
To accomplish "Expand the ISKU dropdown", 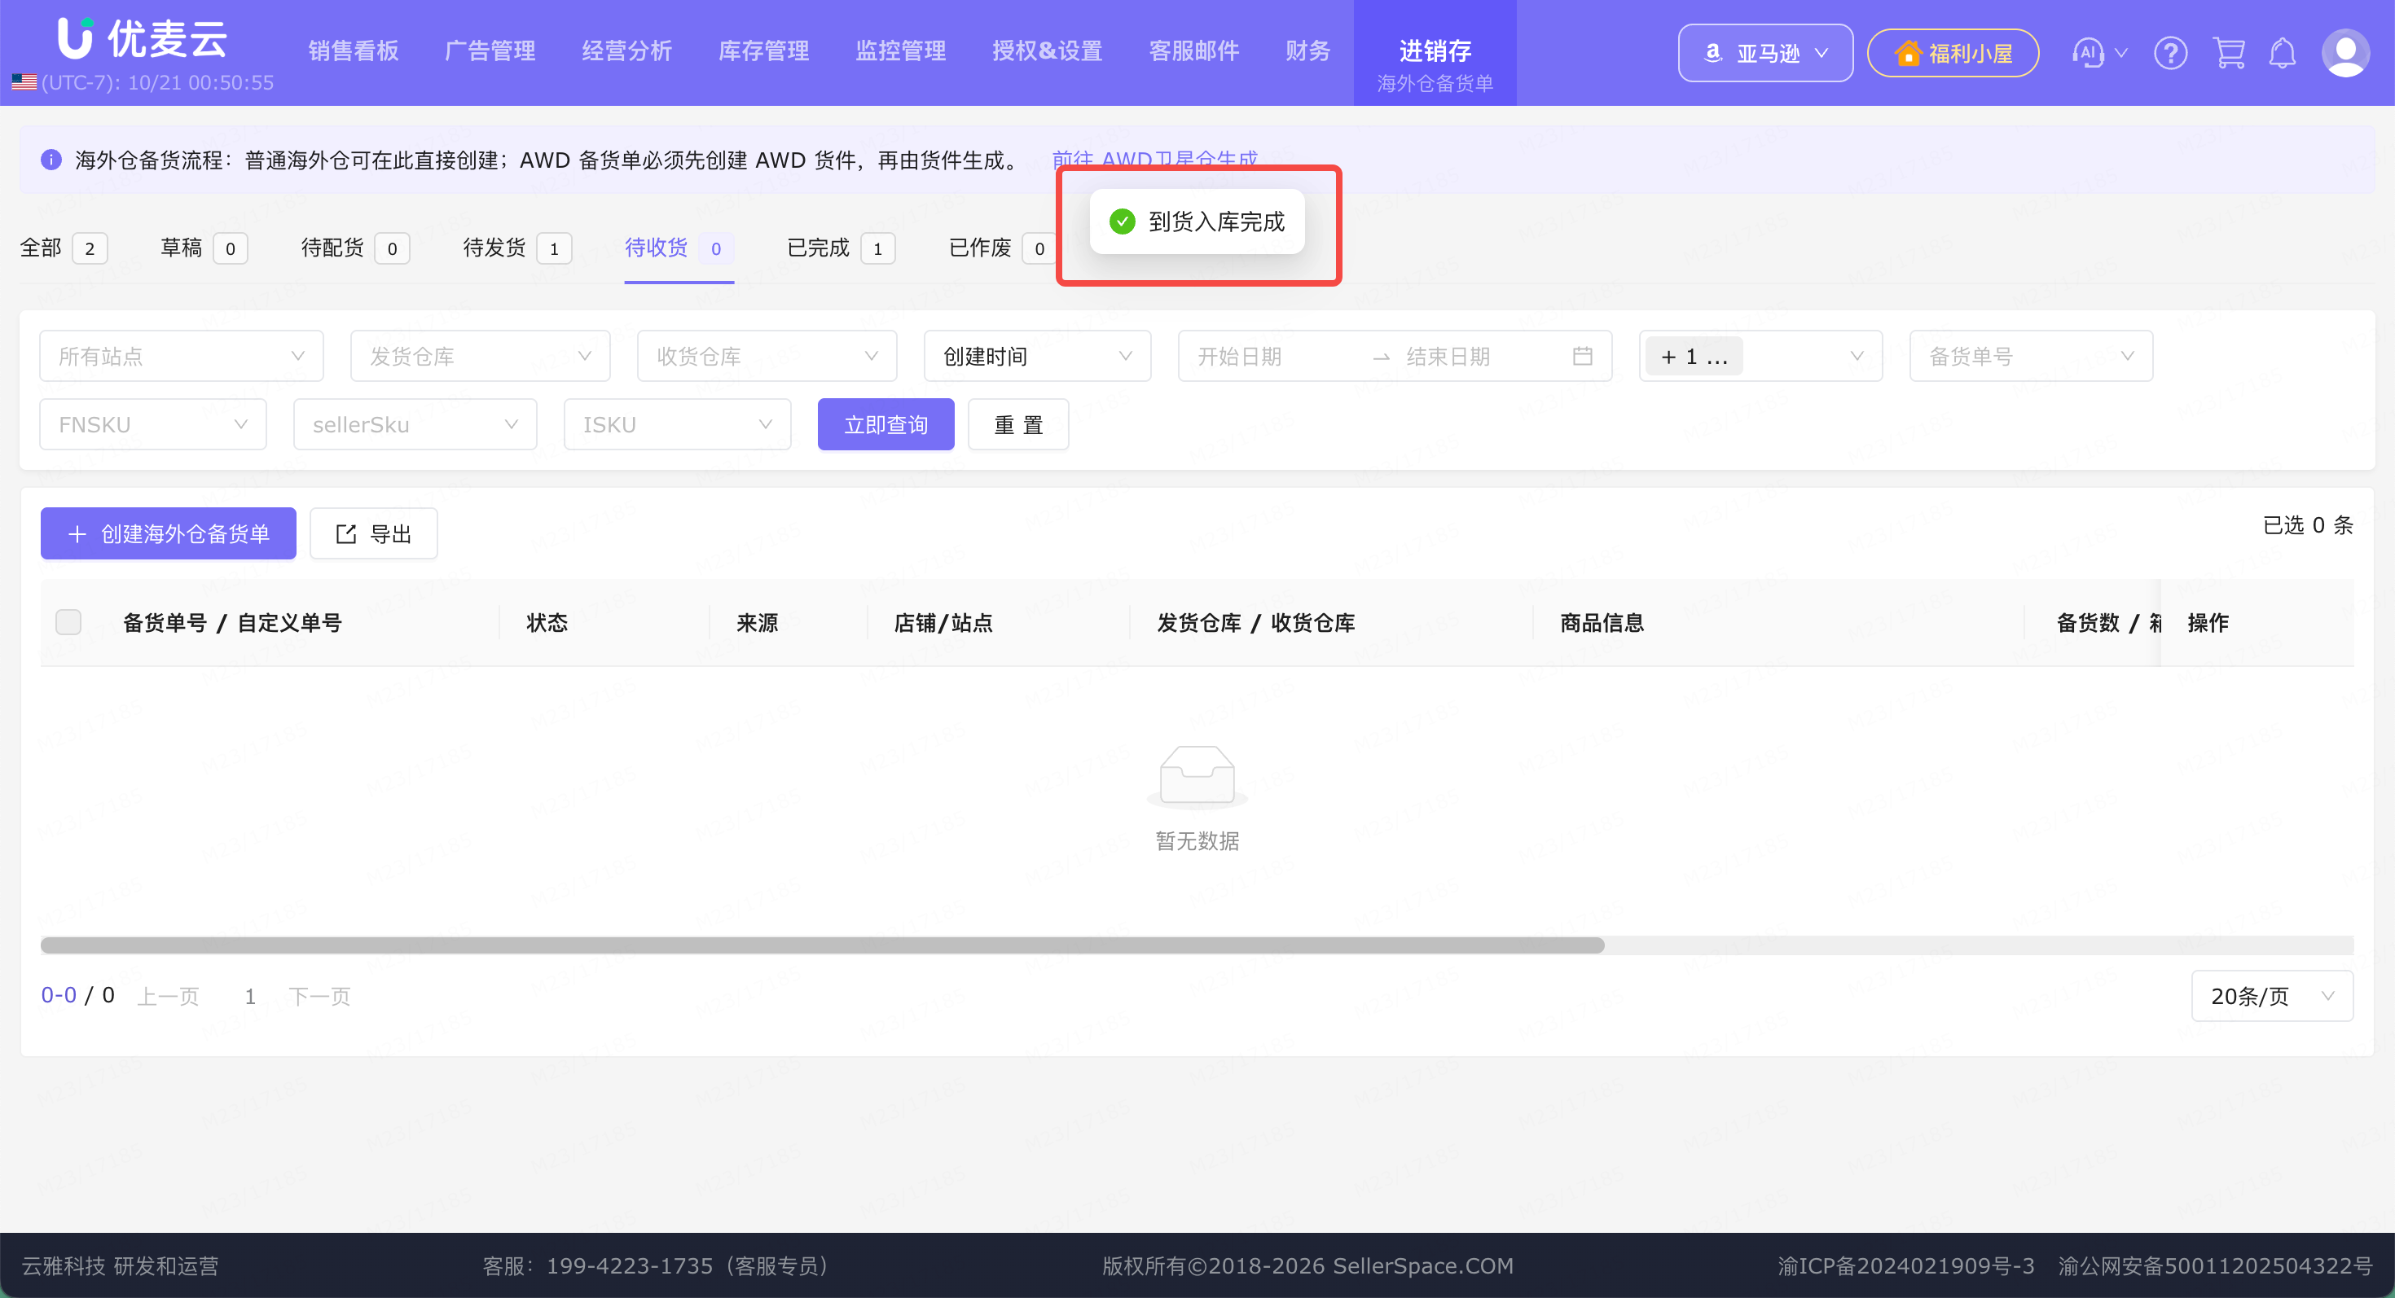I will tap(678, 424).
